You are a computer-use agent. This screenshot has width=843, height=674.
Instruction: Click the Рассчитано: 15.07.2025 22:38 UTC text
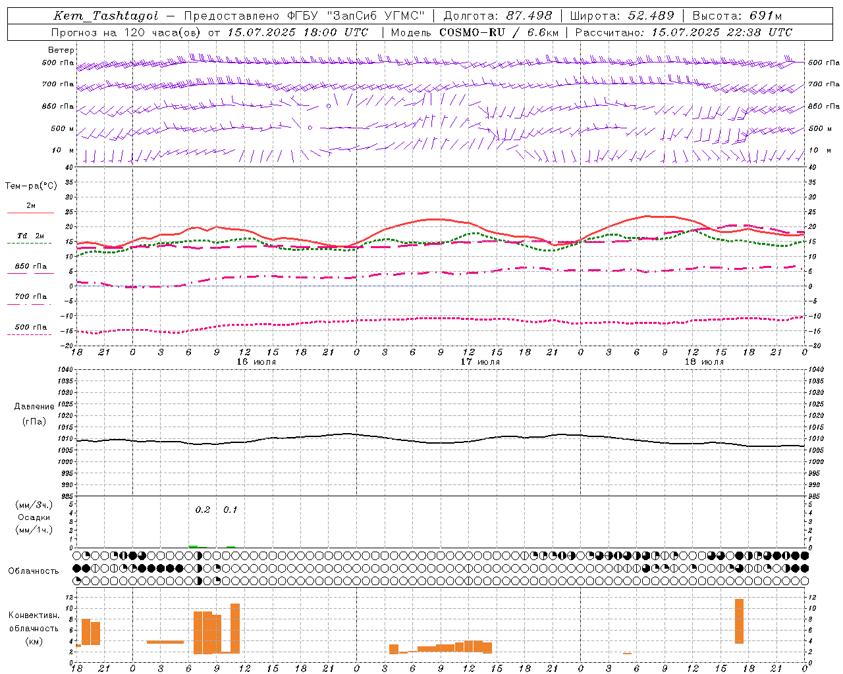tap(684, 32)
